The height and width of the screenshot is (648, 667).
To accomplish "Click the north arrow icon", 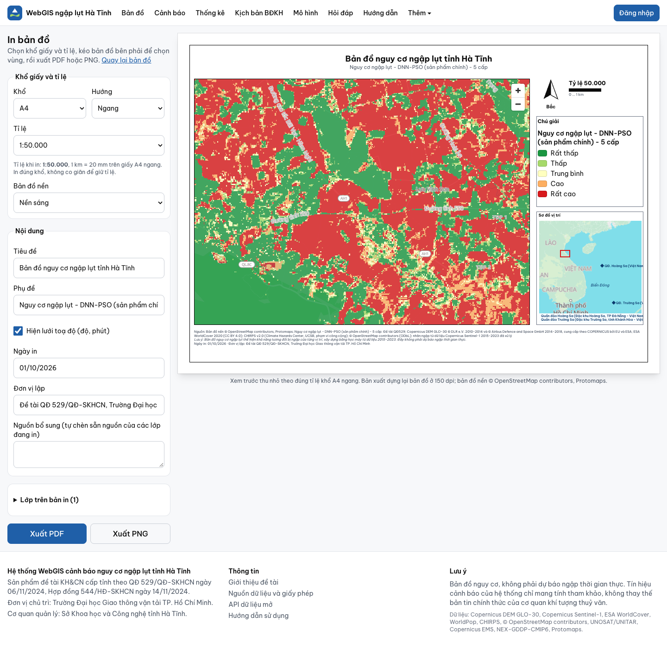I will pyautogui.click(x=551, y=90).
